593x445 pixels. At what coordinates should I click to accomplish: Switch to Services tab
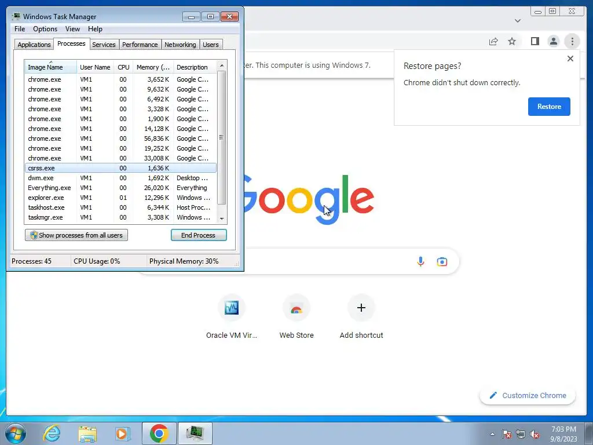point(104,45)
